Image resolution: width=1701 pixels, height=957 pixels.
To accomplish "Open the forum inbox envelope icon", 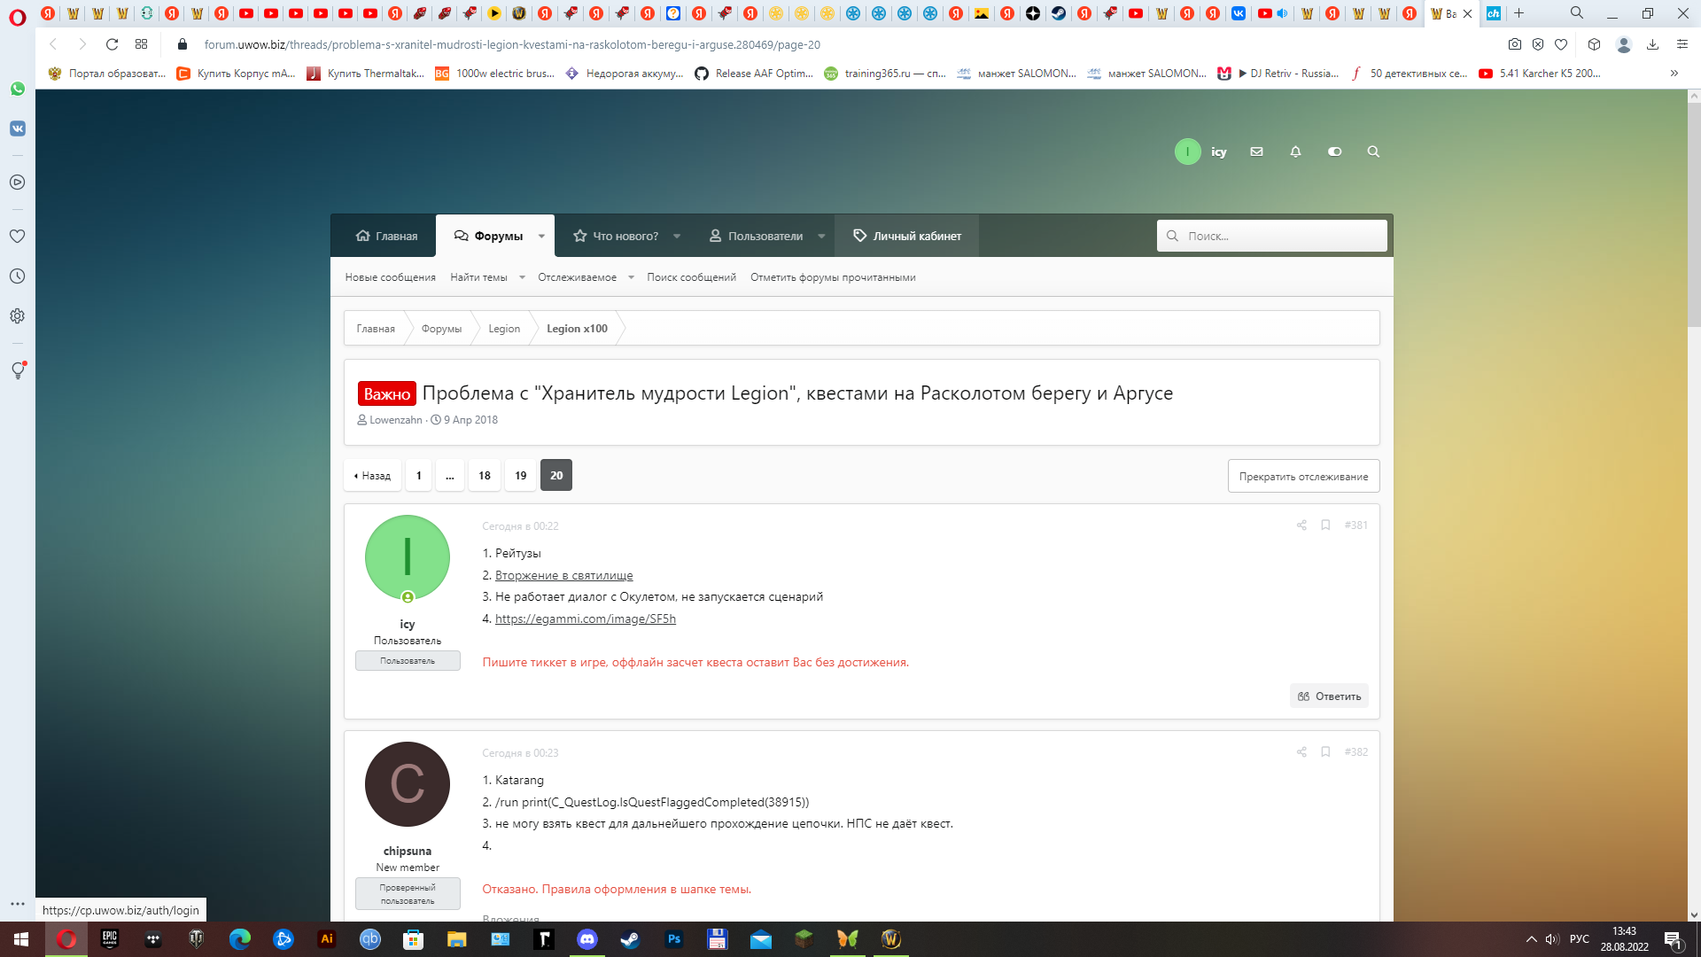I will coord(1256,152).
